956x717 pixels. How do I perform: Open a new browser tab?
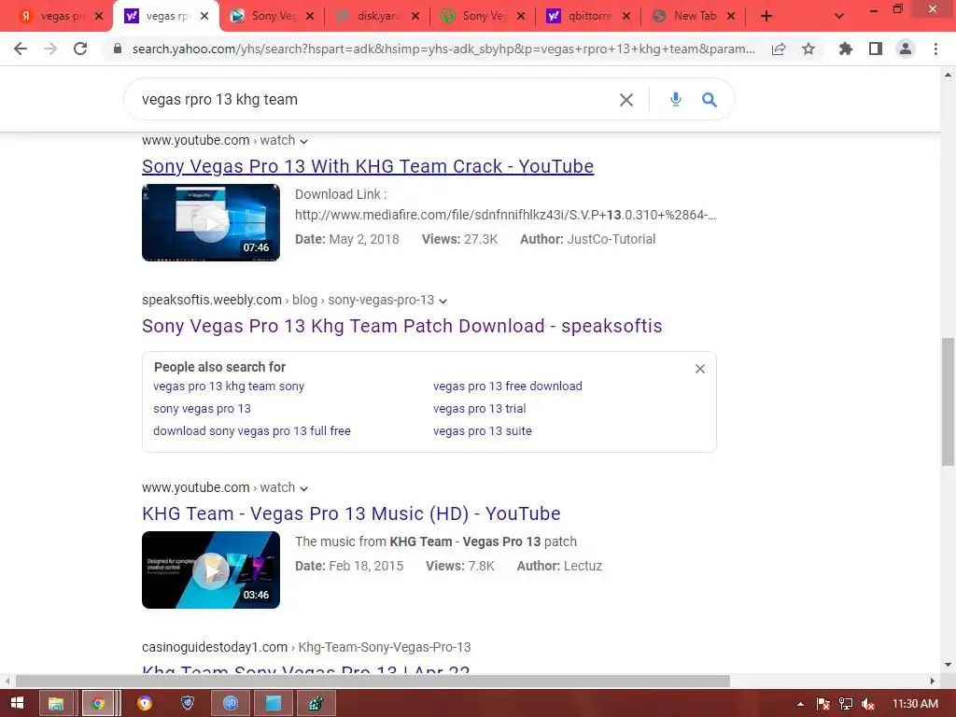pyautogui.click(x=766, y=17)
